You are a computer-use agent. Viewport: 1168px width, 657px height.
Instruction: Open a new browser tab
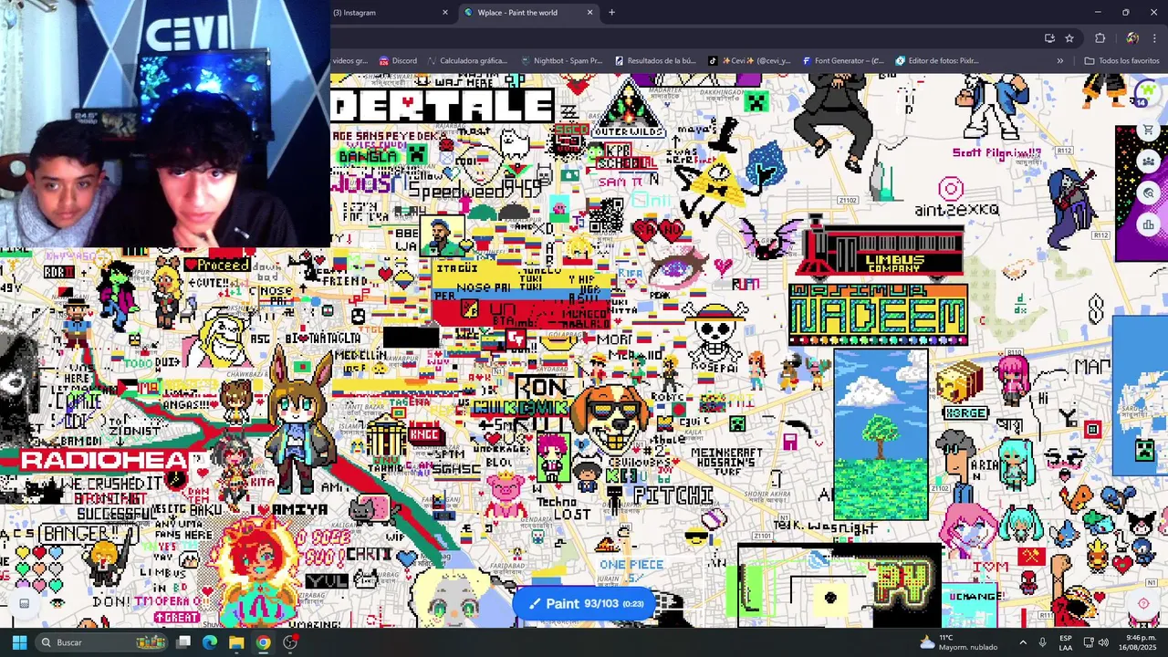point(611,13)
